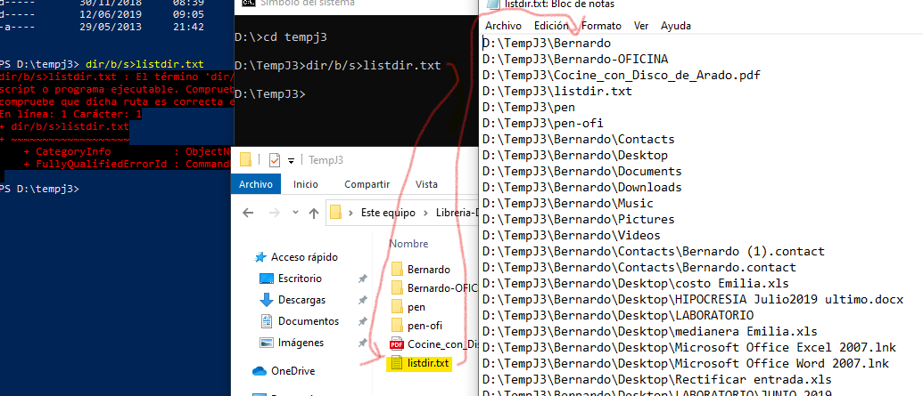Click the Up arrow in Explorer
This screenshot has width=923, height=396.
[314, 213]
